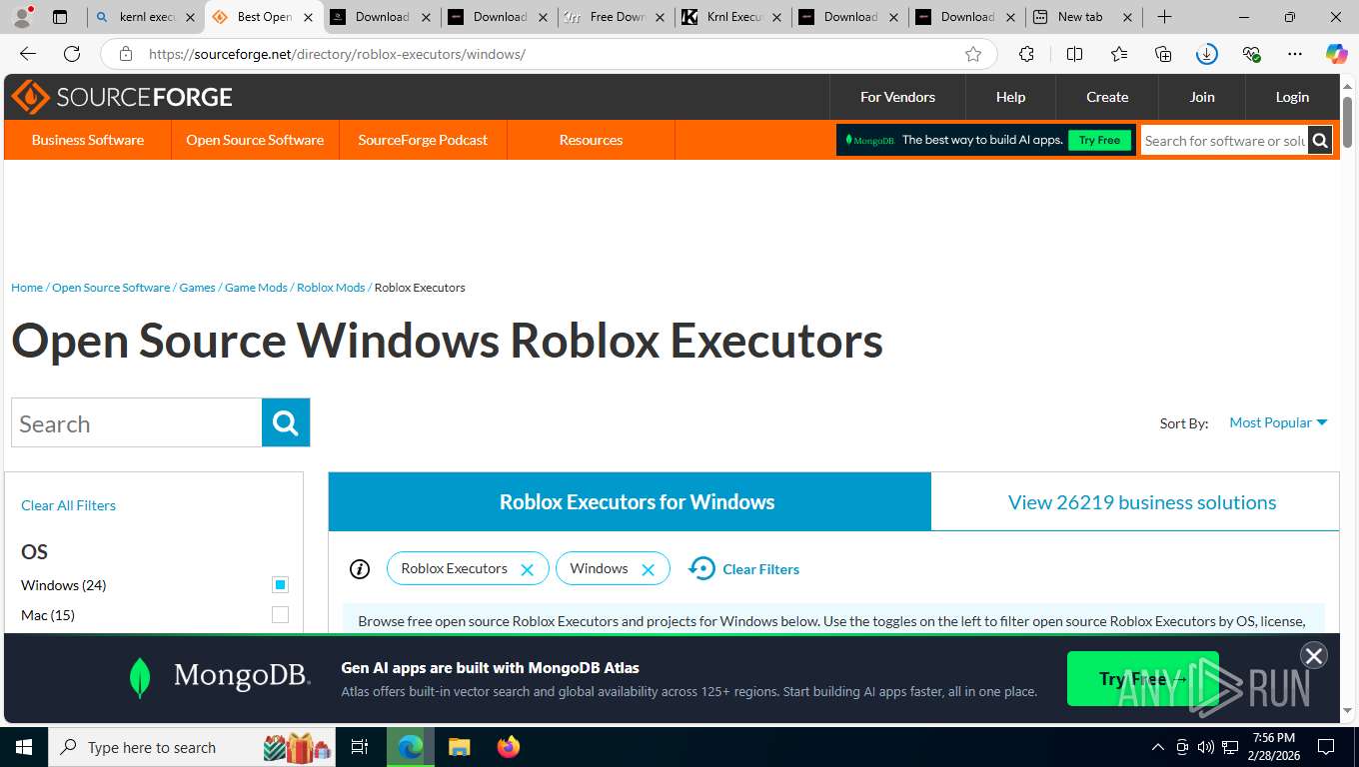Click the Try Free button in the header ad
1359x767 pixels.
[1099, 141]
